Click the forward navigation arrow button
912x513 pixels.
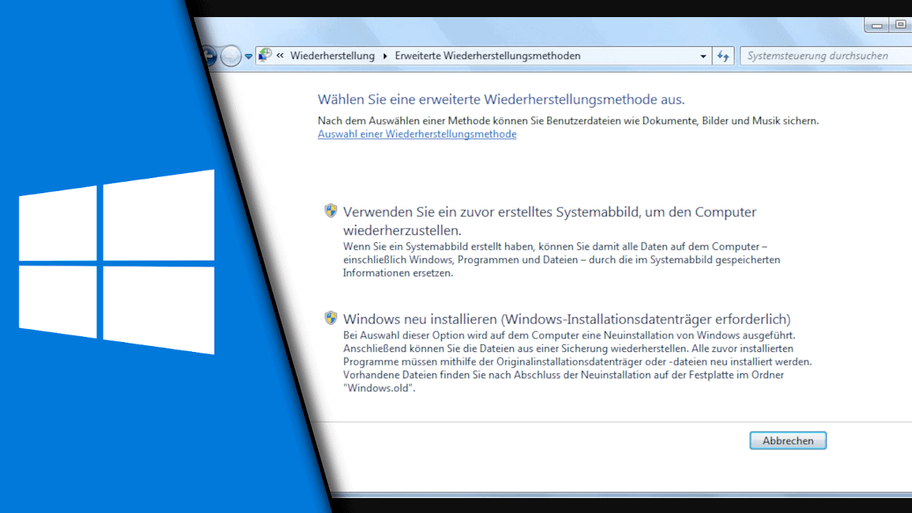231,56
